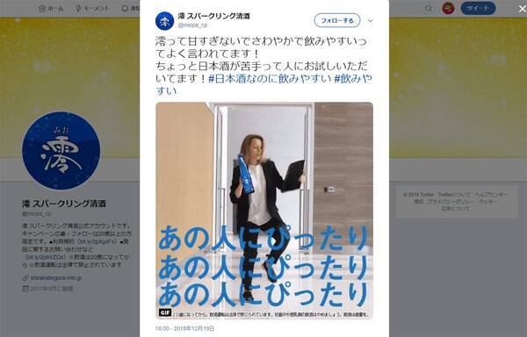
Task: Play the GIF image of dancing woman
Action: point(264,211)
